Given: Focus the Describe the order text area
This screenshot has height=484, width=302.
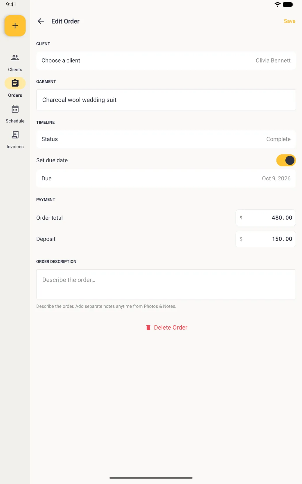Looking at the screenshot, I should (166, 284).
